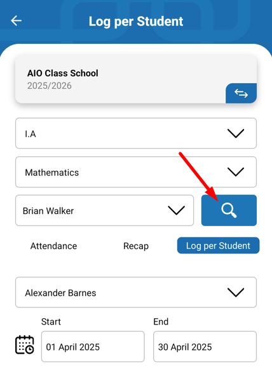
Task: Pick the End date 30 April 2025 field
Action: pyautogui.click(x=205, y=346)
